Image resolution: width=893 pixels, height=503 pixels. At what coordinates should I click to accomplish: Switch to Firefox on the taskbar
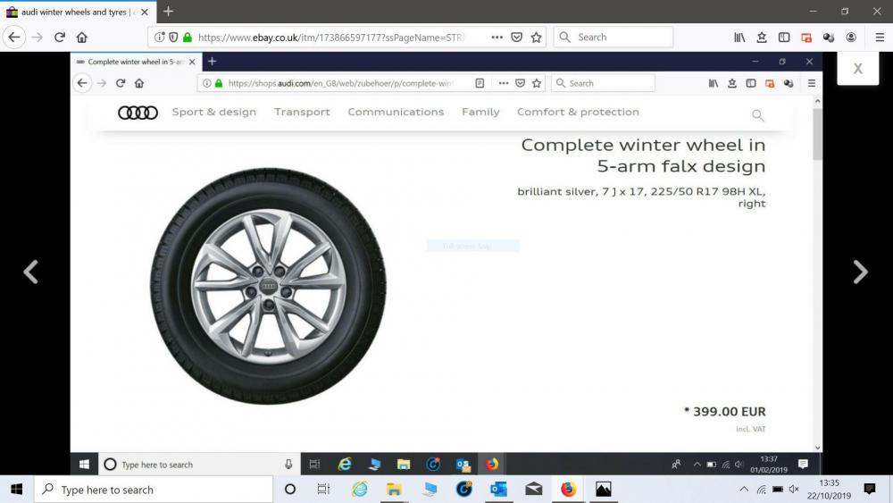(x=568, y=490)
